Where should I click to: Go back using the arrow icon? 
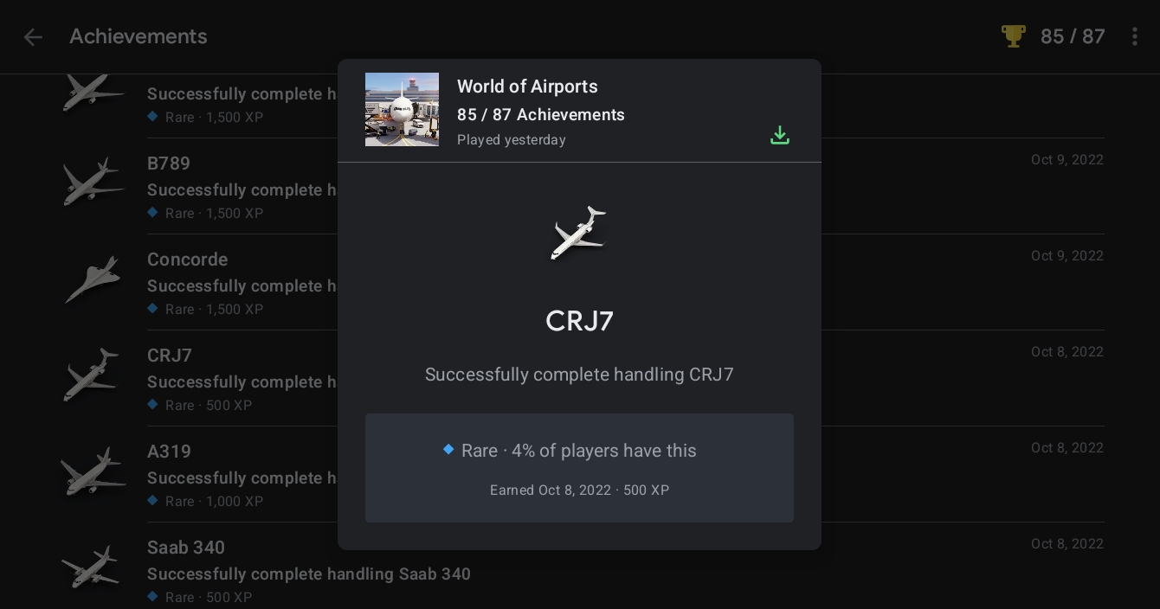pyautogui.click(x=33, y=36)
